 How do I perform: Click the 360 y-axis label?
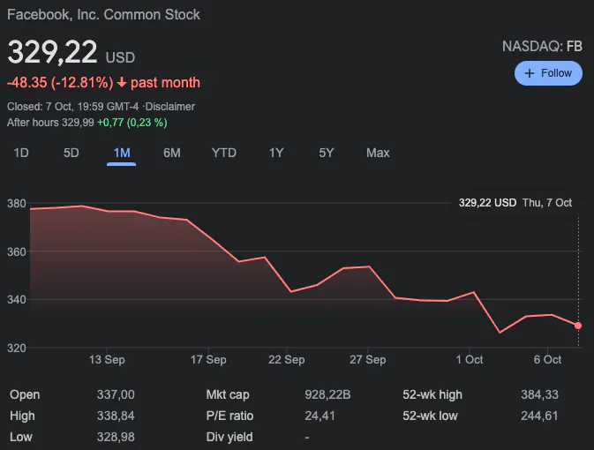(x=17, y=251)
